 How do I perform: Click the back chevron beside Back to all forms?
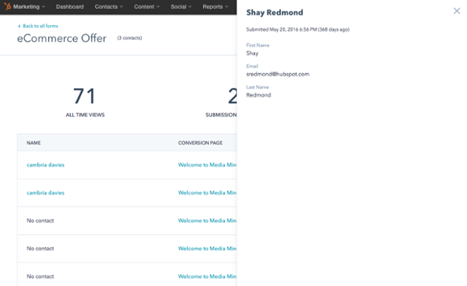[19, 26]
